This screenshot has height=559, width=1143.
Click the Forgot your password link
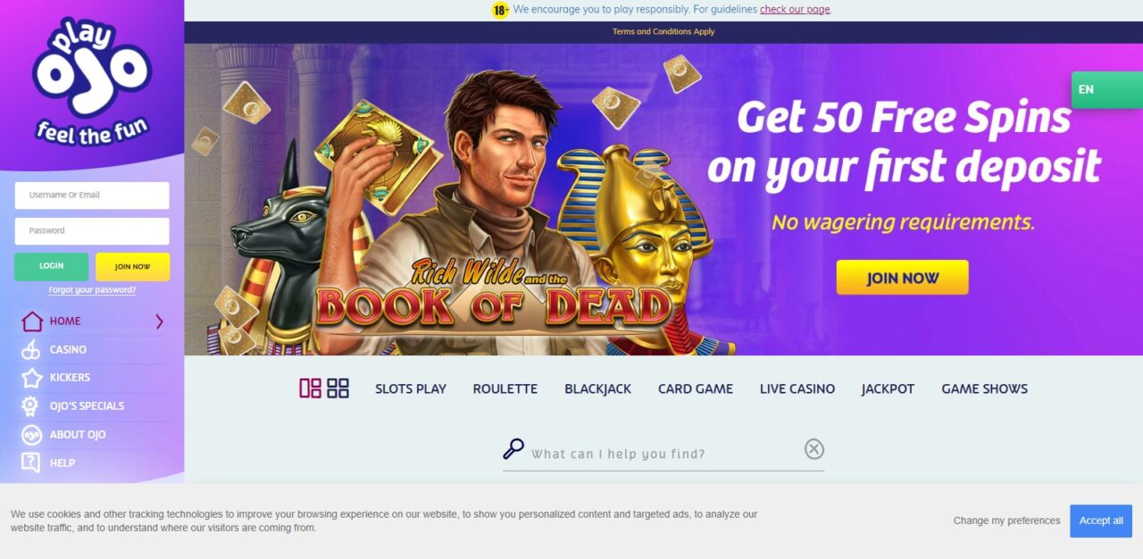click(x=92, y=290)
